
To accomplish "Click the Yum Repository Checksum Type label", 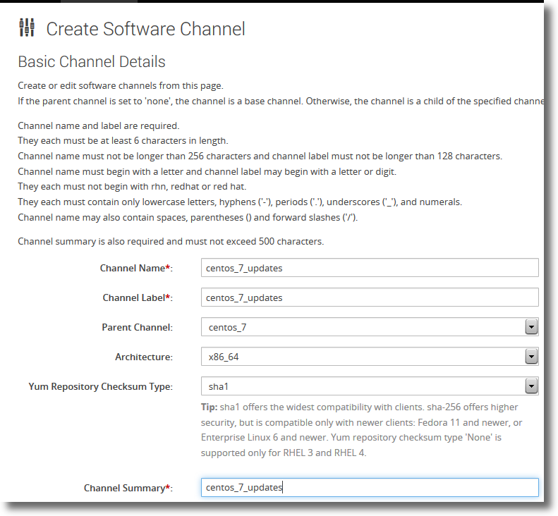I will (100, 386).
